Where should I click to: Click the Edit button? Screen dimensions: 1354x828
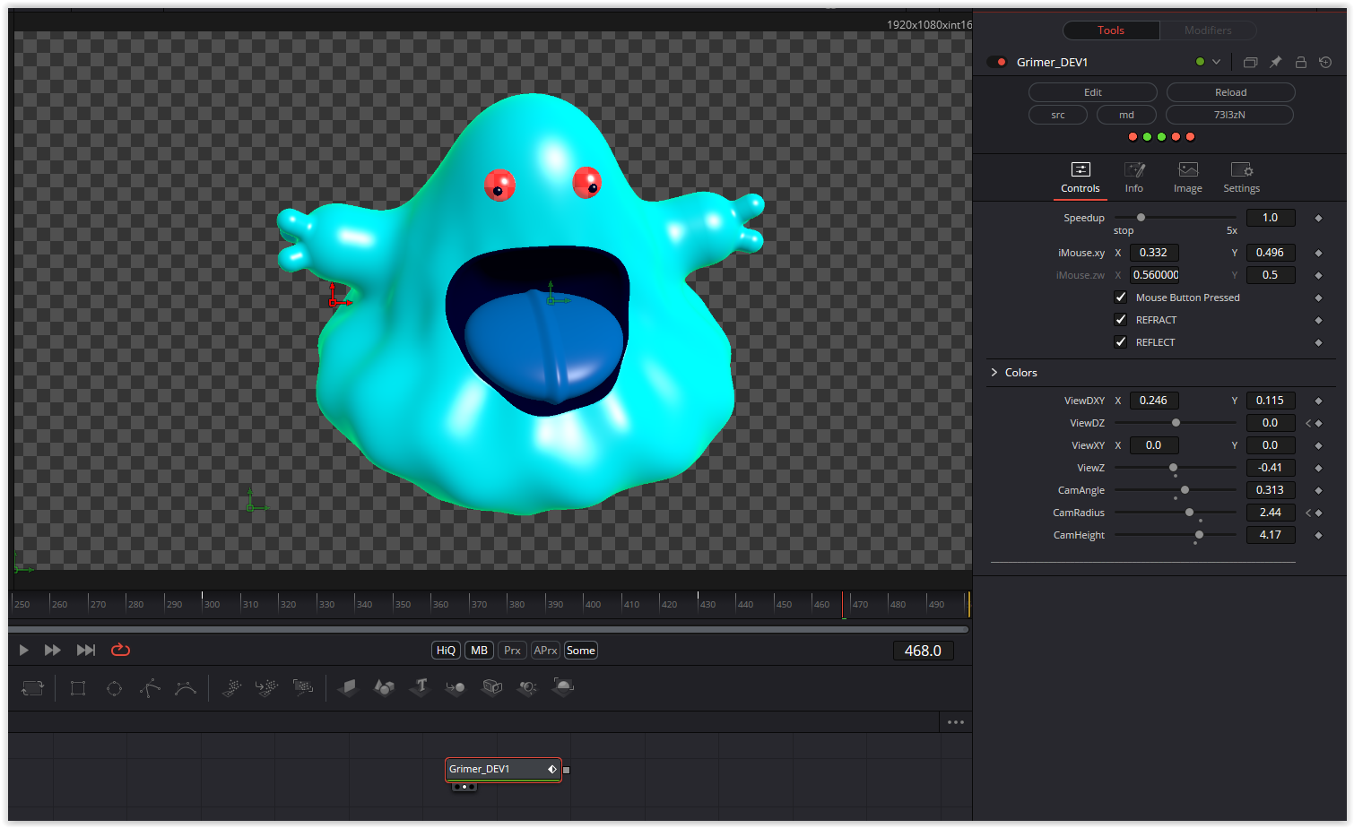tap(1093, 92)
